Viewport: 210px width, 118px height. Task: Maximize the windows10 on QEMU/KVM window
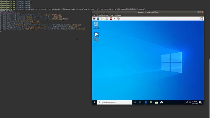click(x=200, y=12)
